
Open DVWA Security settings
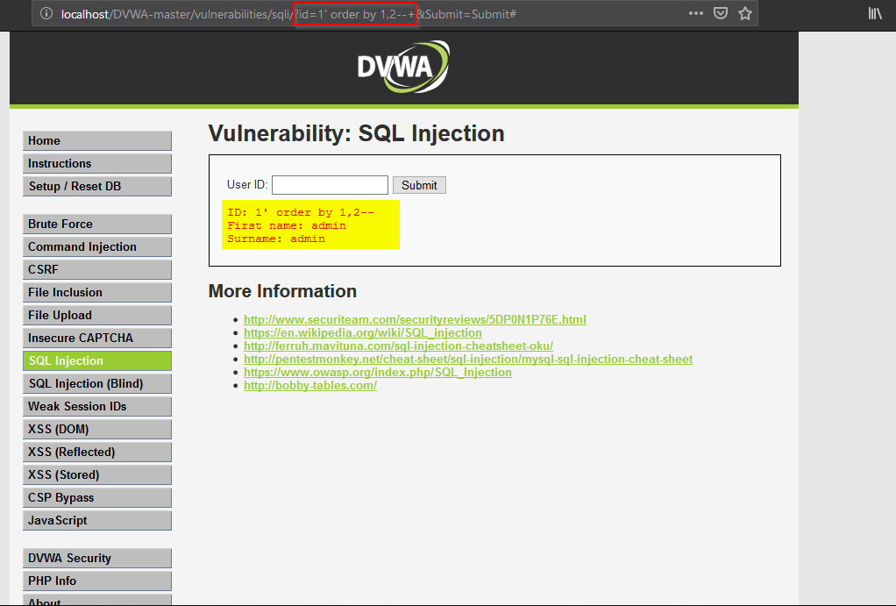[97, 558]
